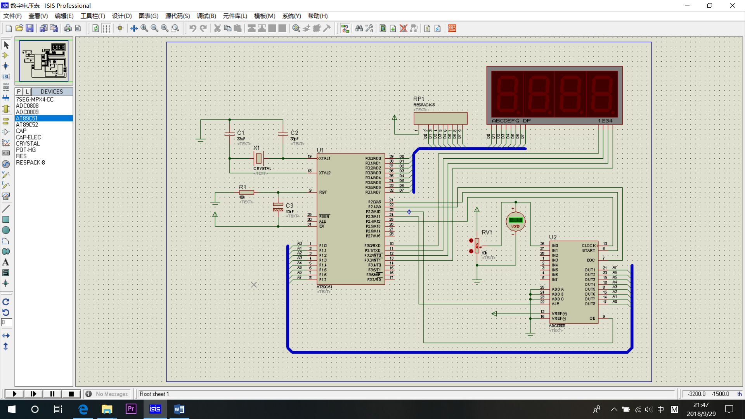Select the Component mode tool
The height and width of the screenshot is (419, 745).
click(6, 55)
